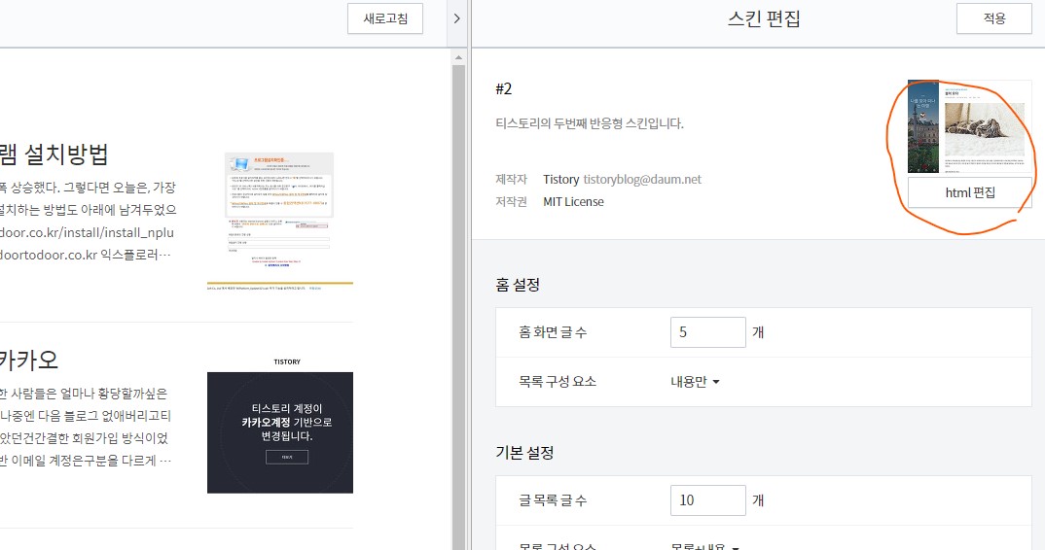Click the Tistory author name text

point(561,179)
